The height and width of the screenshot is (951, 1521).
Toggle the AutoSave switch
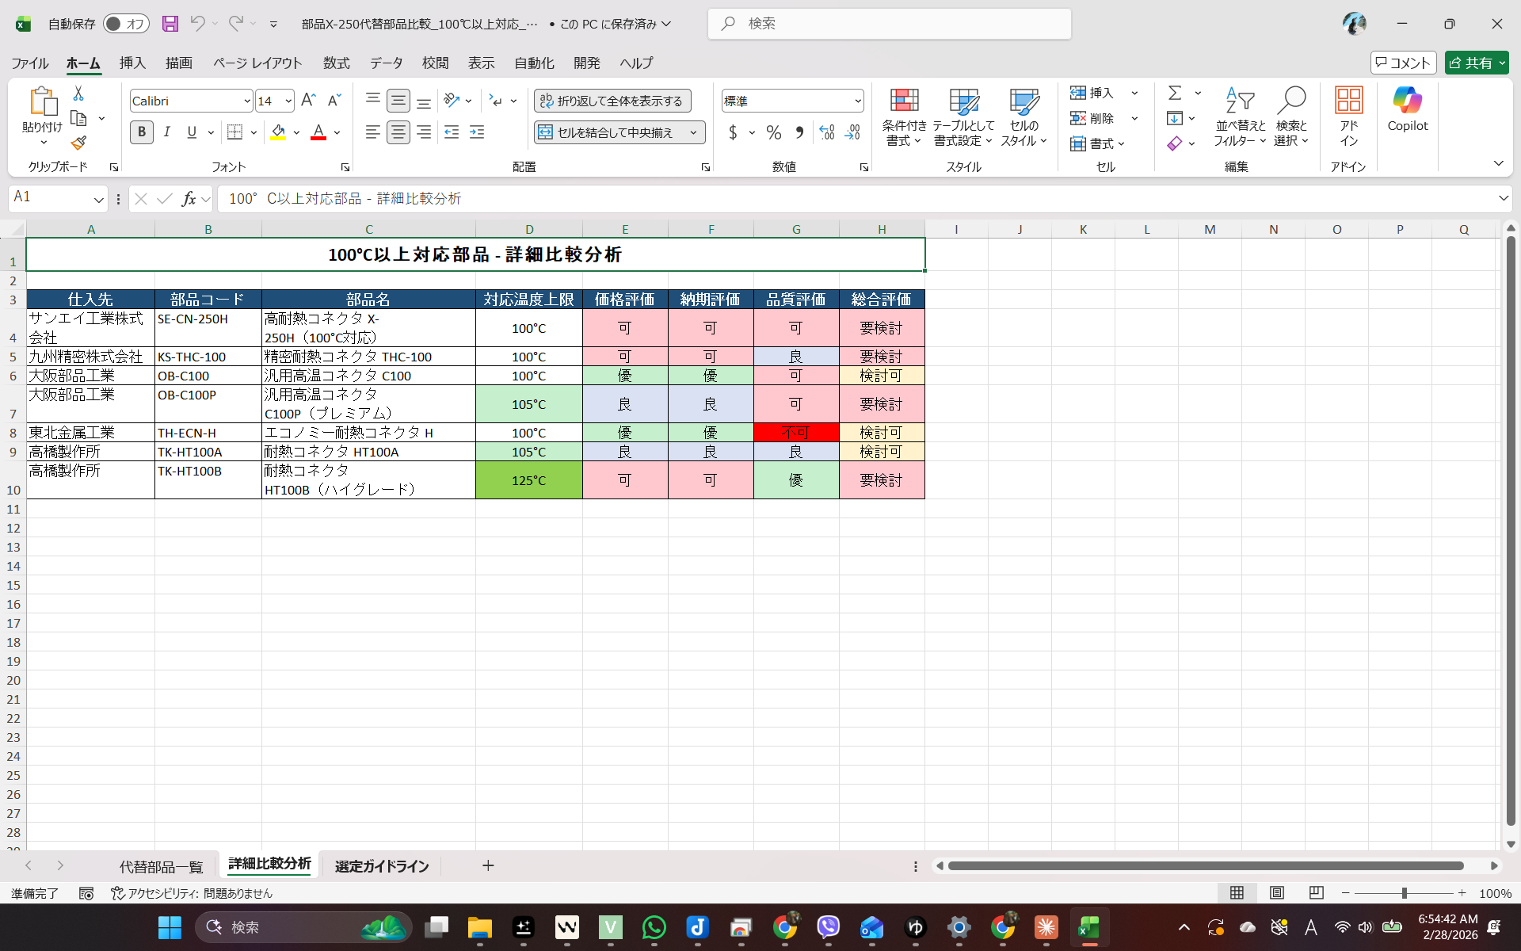[x=125, y=24]
